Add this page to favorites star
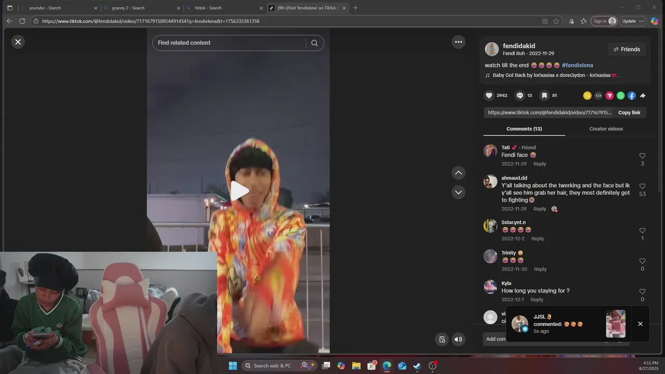Image resolution: width=665 pixels, height=374 pixels. [556, 21]
